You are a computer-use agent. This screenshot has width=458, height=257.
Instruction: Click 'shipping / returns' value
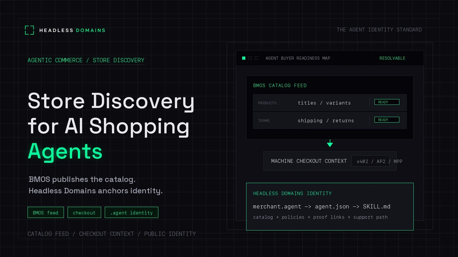coord(326,121)
